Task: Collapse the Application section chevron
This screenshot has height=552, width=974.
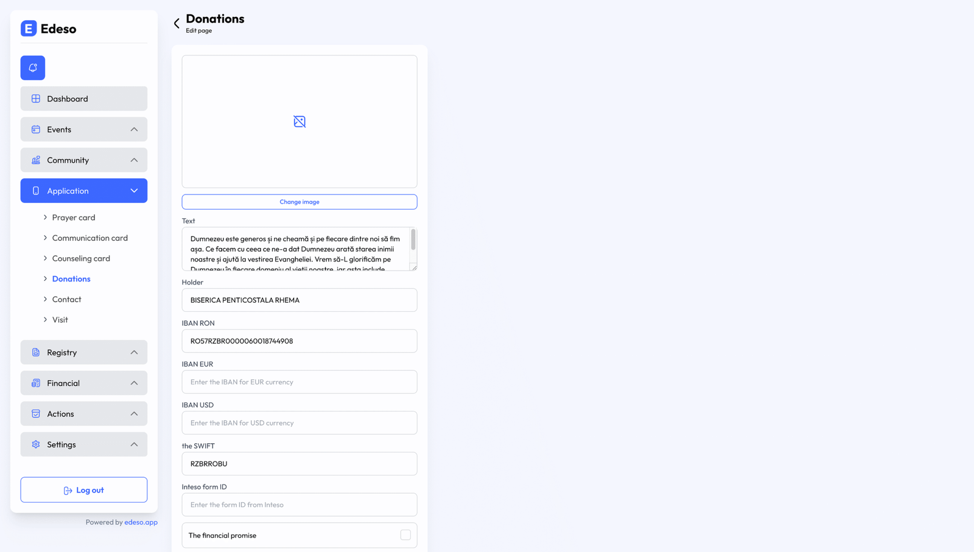Action: coord(134,191)
